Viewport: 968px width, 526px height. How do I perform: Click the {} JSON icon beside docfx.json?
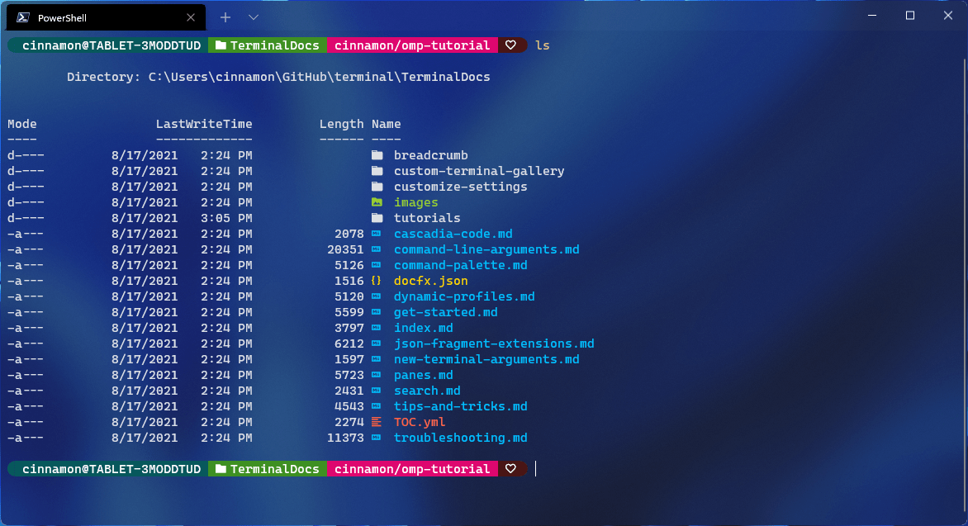point(377,281)
